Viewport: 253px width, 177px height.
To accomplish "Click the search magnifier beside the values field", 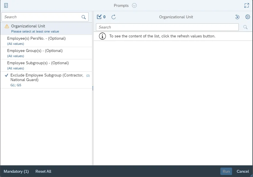I will (245, 27).
